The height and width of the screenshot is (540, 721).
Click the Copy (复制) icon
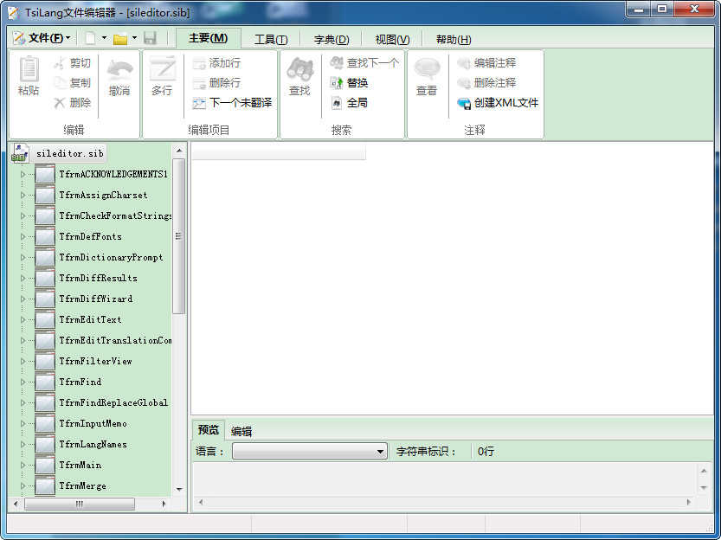pos(60,83)
